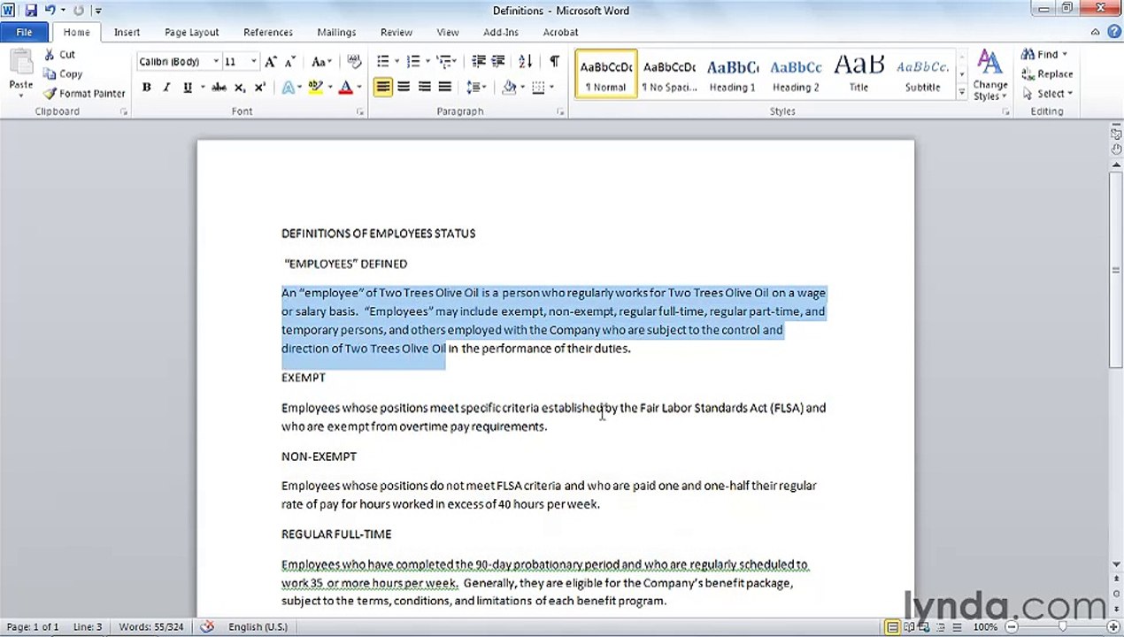The width and height of the screenshot is (1124, 637).
Task: Copy the selected text
Action: pyautogui.click(x=63, y=74)
